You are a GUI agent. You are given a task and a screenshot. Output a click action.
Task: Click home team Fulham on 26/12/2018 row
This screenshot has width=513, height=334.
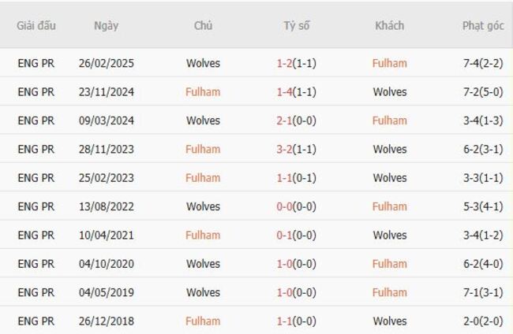coord(203,321)
